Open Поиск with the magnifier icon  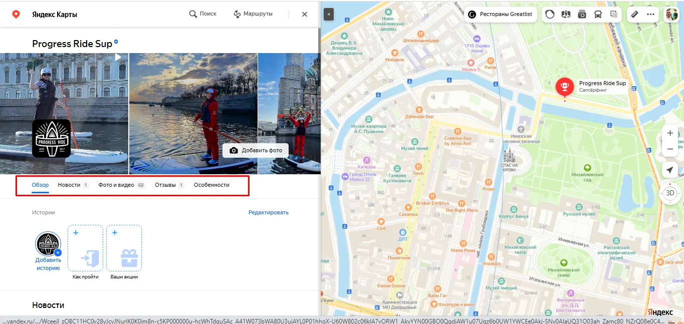203,14
